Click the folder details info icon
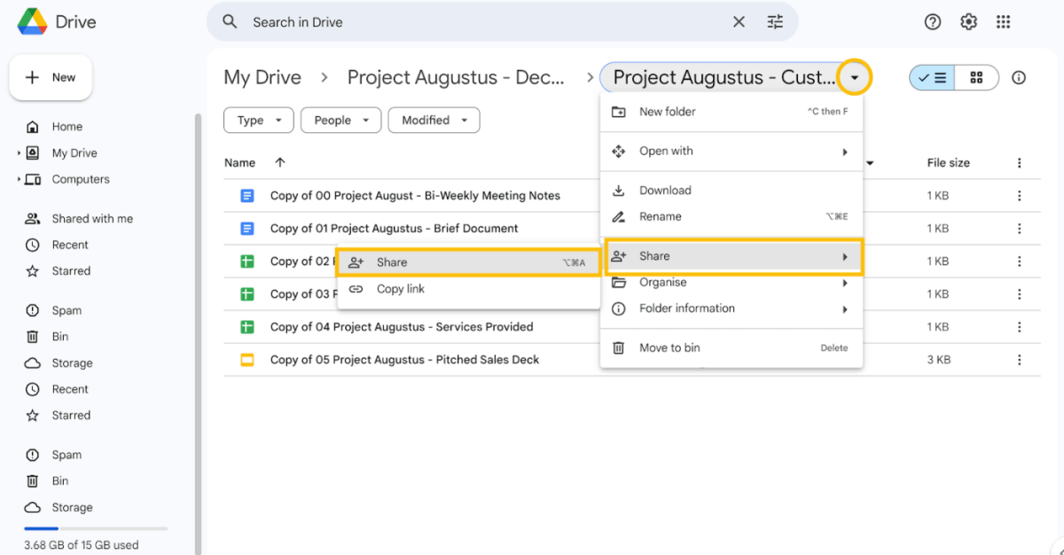This screenshot has width=1064, height=555. (x=1019, y=77)
